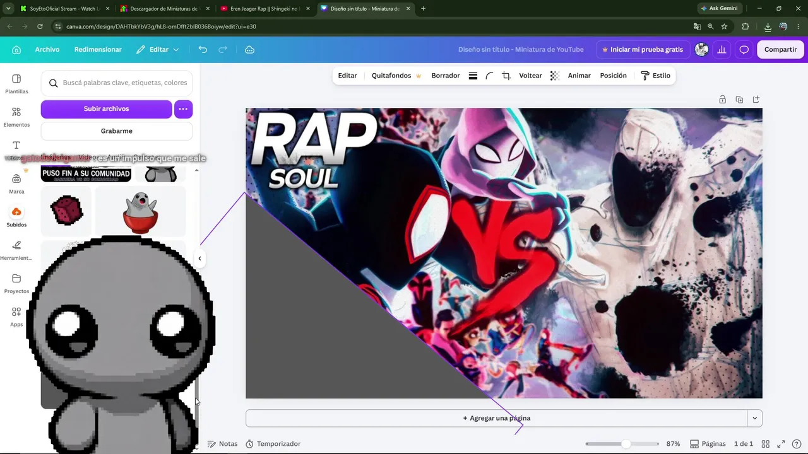The width and height of the screenshot is (808, 454).
Task: Select the red dice uploaded image
Action: [66, 211]
